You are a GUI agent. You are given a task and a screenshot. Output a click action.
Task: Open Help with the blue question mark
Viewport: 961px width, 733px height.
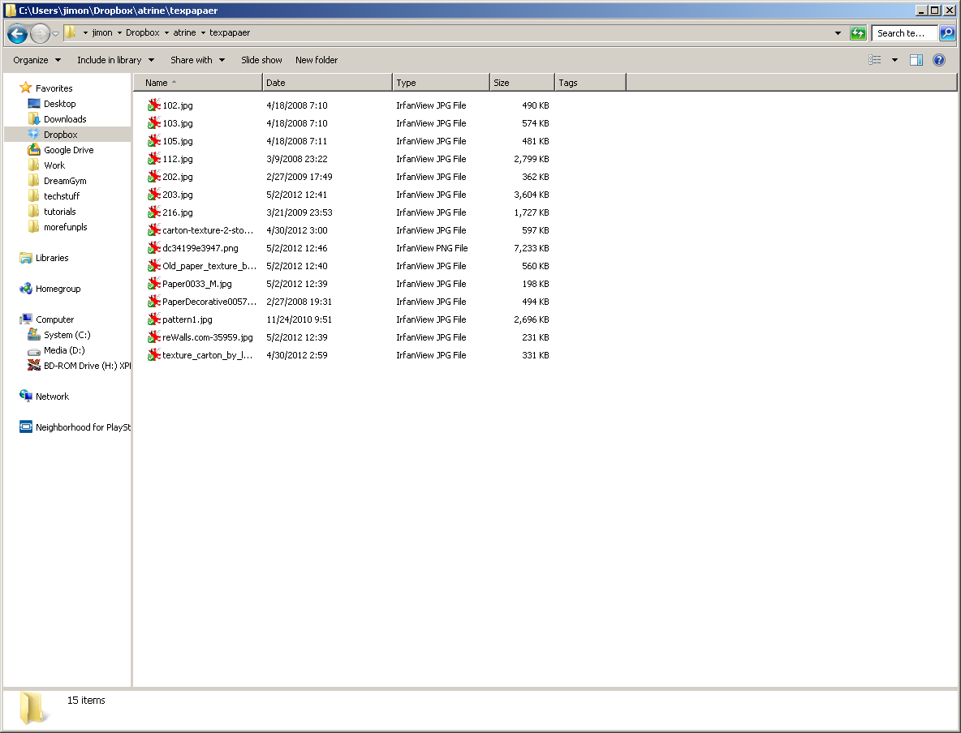coord(939,60)
